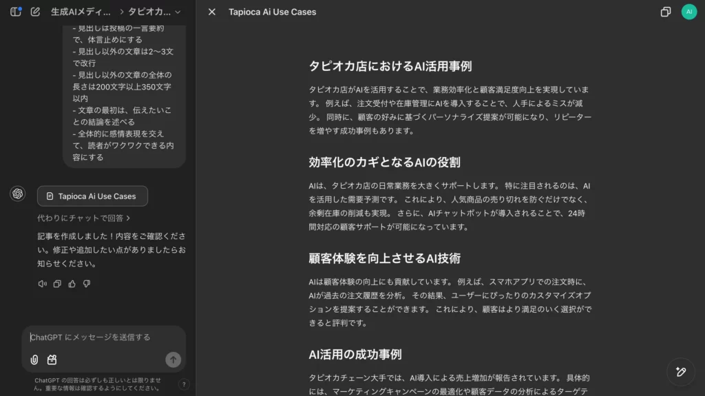Copy the assistant response
The image size is (705, 396).
[57, 284]
